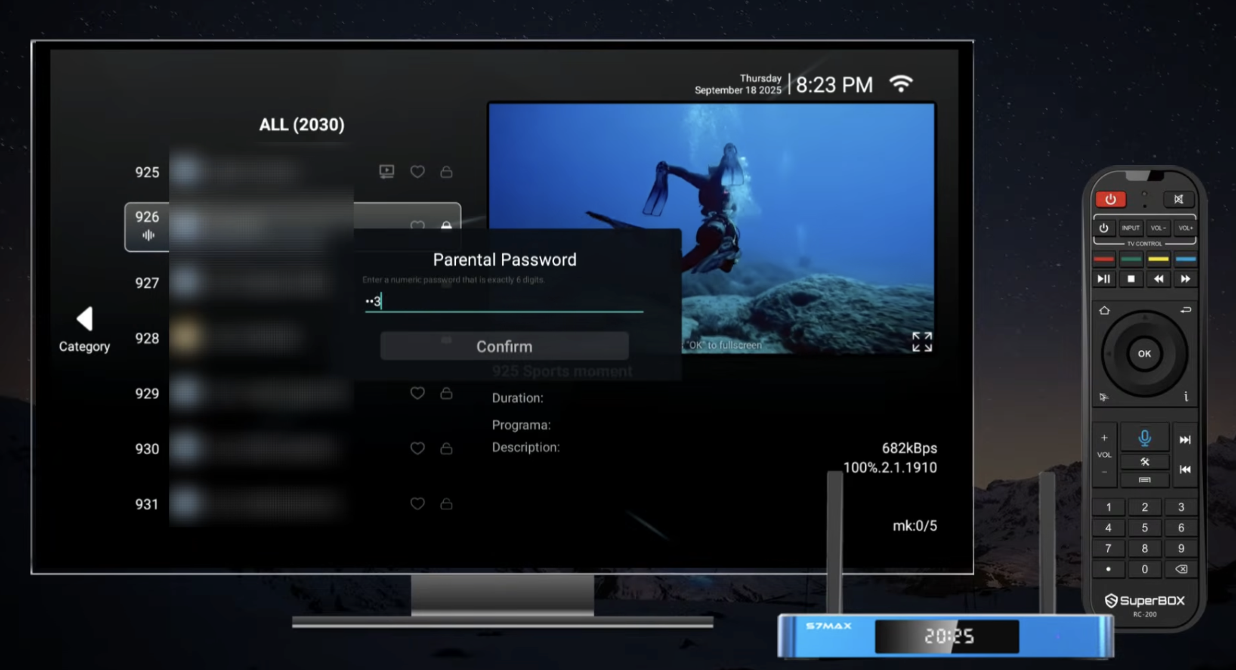Favorite channel 929 with its heart icon
Screen dimensions: 1236x670
tap(417, 393)
